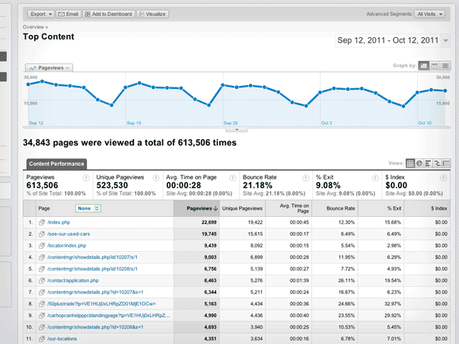Open the /carhopcanhelpppcblandingpage link
Image resolution: width=459 pixels, height=344 pixels.
109,315
